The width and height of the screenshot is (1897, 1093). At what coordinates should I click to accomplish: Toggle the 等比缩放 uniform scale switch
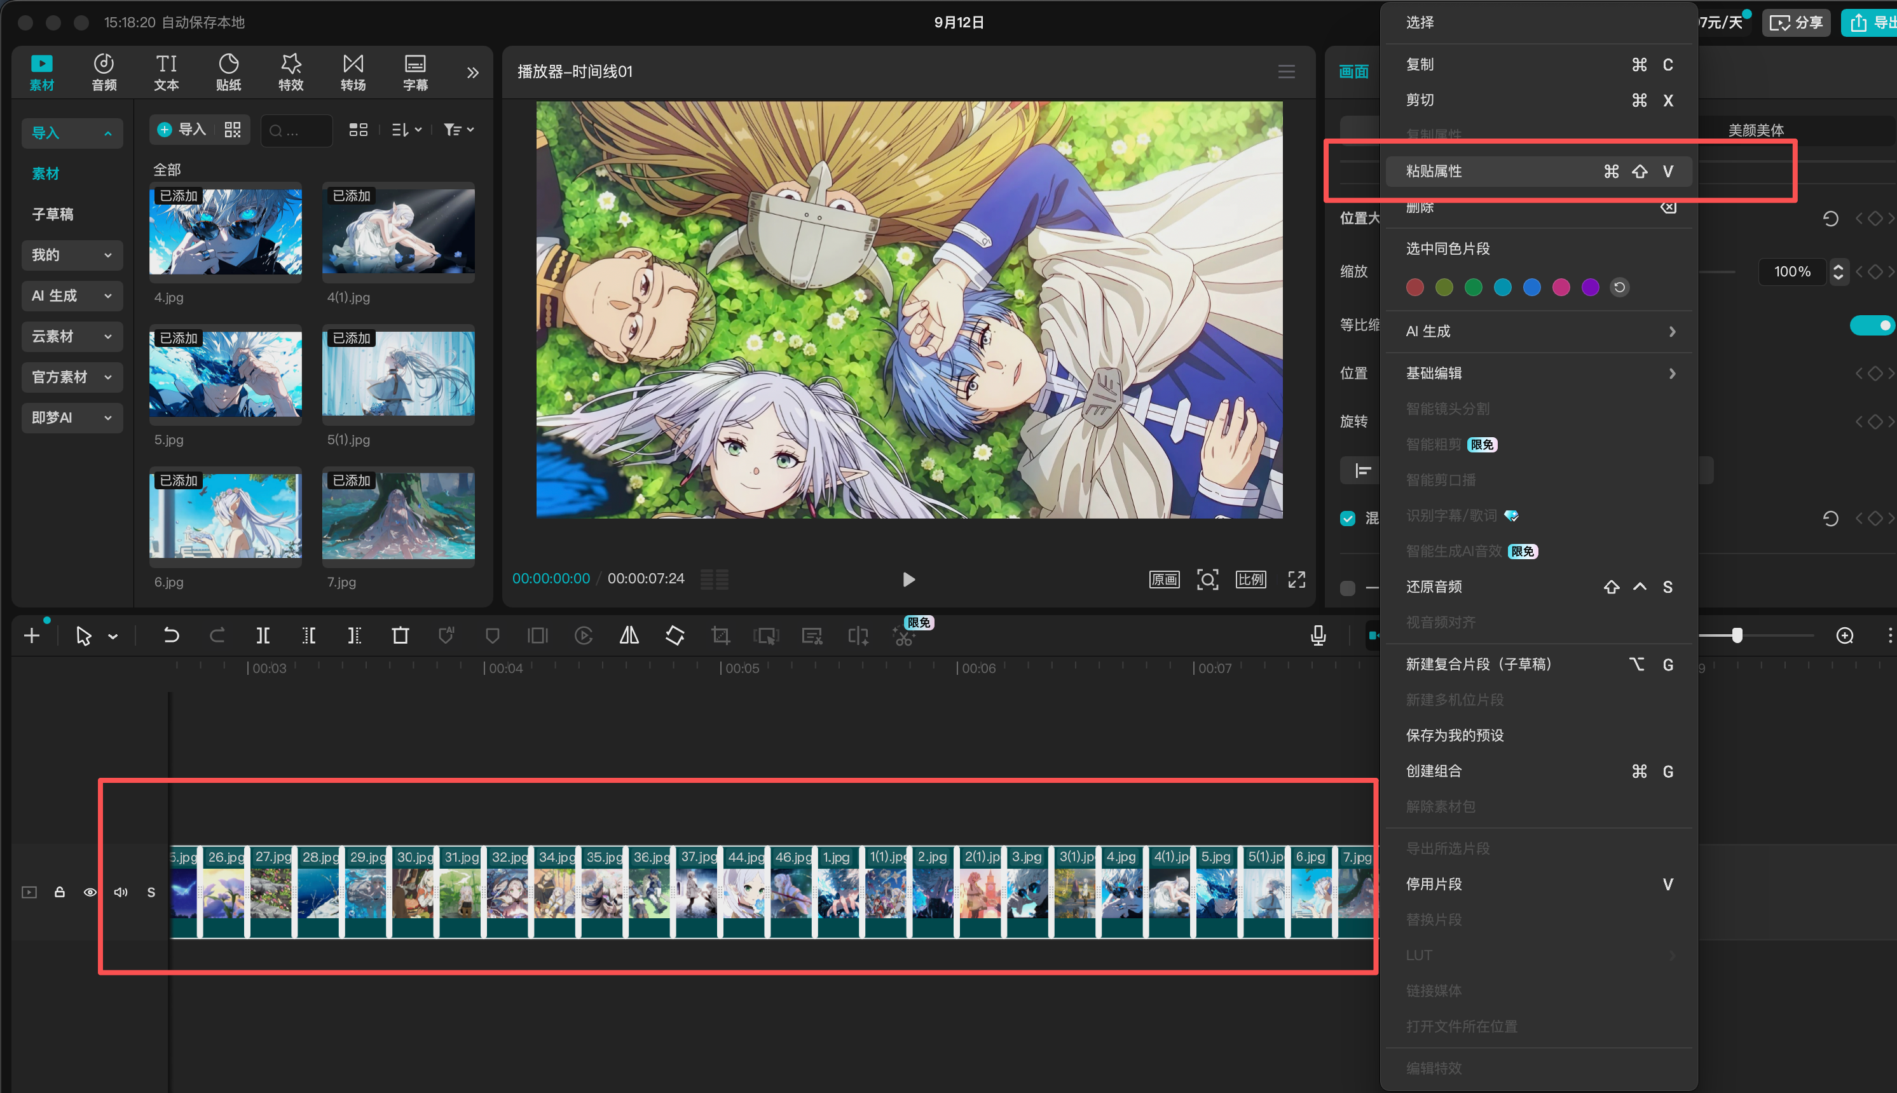click(x=1871, y=325)
